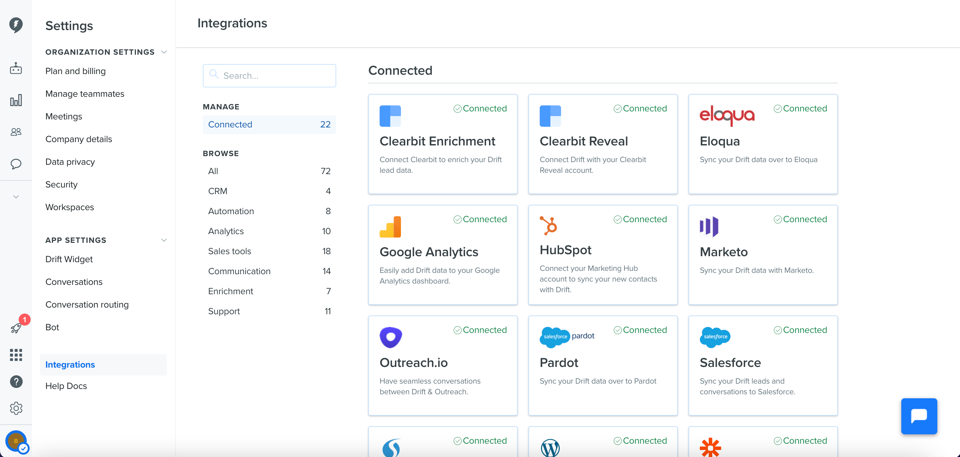The image size is (960, 457).
Task: Open the contacts people icon
Action: tap(16, 132)
